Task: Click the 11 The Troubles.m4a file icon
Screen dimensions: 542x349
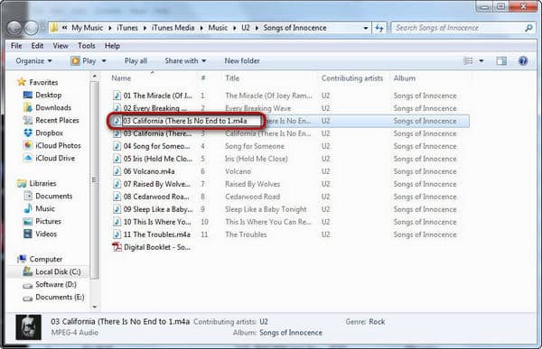Action: [117, 234]
